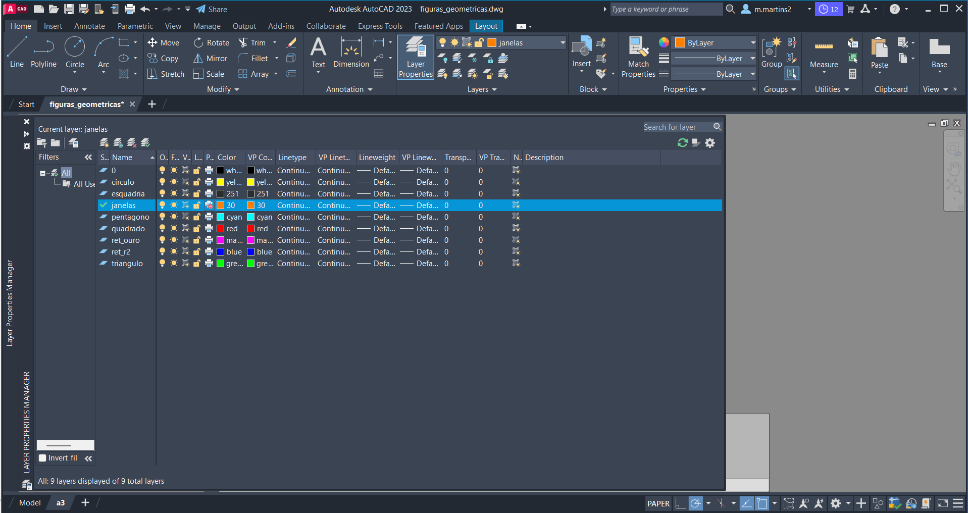Open Layer States Manager icon
Image resolution: width=968 pixels, height=513 pixels.
73,143
